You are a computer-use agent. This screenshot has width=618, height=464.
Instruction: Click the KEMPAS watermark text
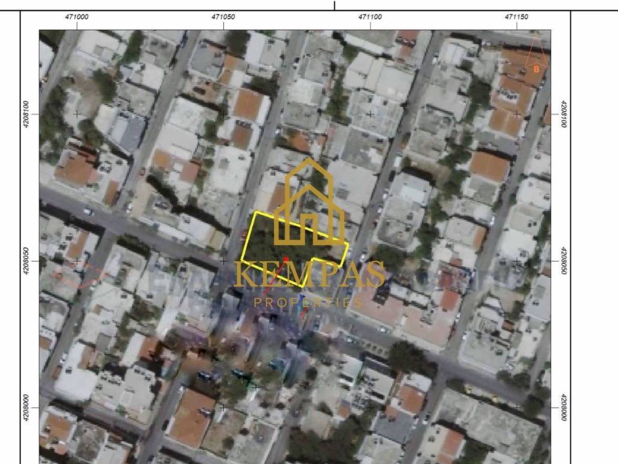[x=309, y=275]
